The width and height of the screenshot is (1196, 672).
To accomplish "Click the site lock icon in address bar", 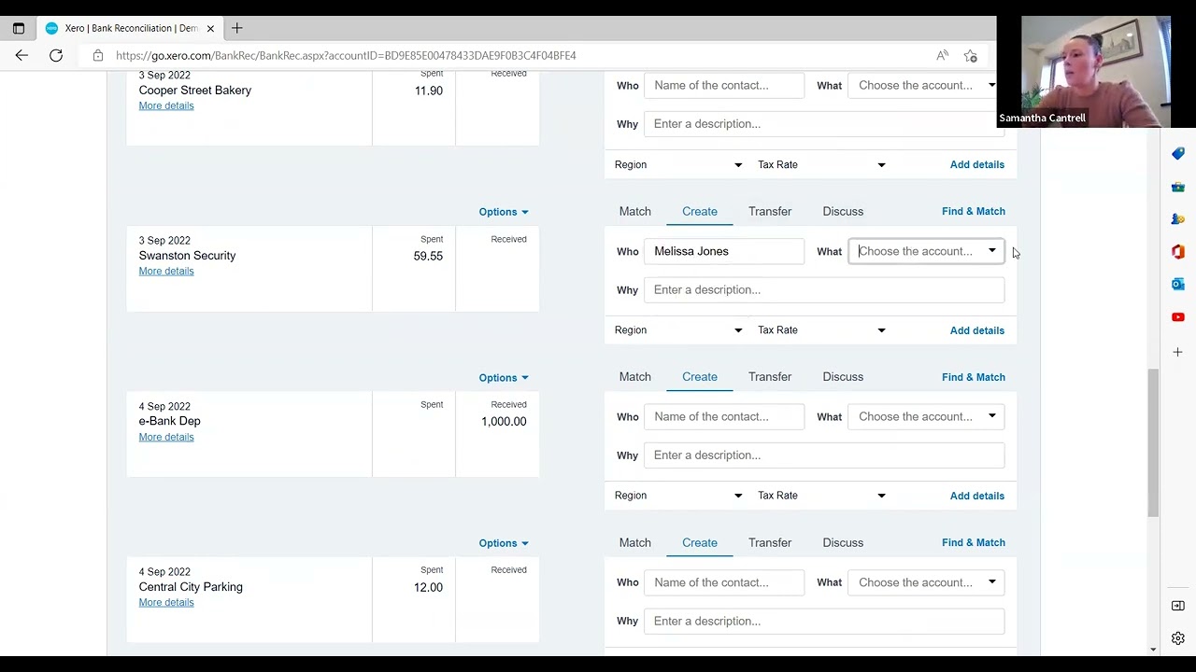I will click(98, 56).
